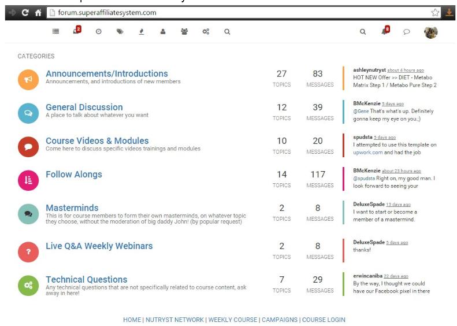The image size is (457, 326).
Task: Open the user avatar profile menu
Action: click(431, 32)
